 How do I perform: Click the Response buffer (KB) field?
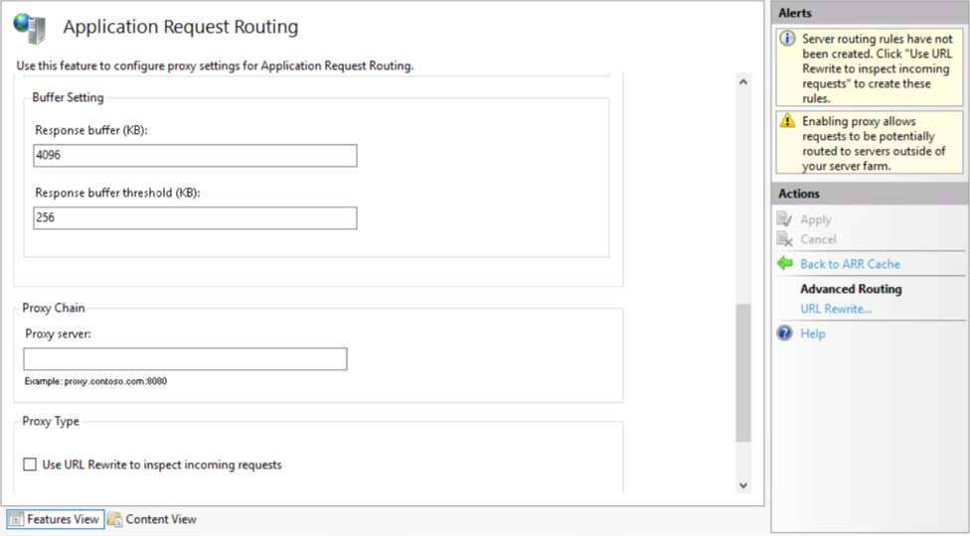(x=195, y=156)
